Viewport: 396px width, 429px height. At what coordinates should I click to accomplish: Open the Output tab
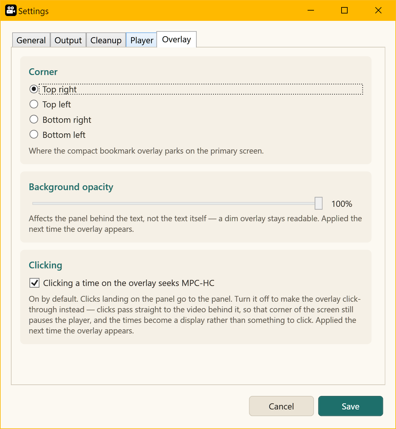[x=68, y=40]
